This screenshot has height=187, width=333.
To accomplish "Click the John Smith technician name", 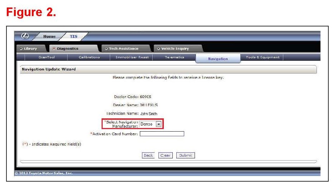I will [x=148, y=114].
